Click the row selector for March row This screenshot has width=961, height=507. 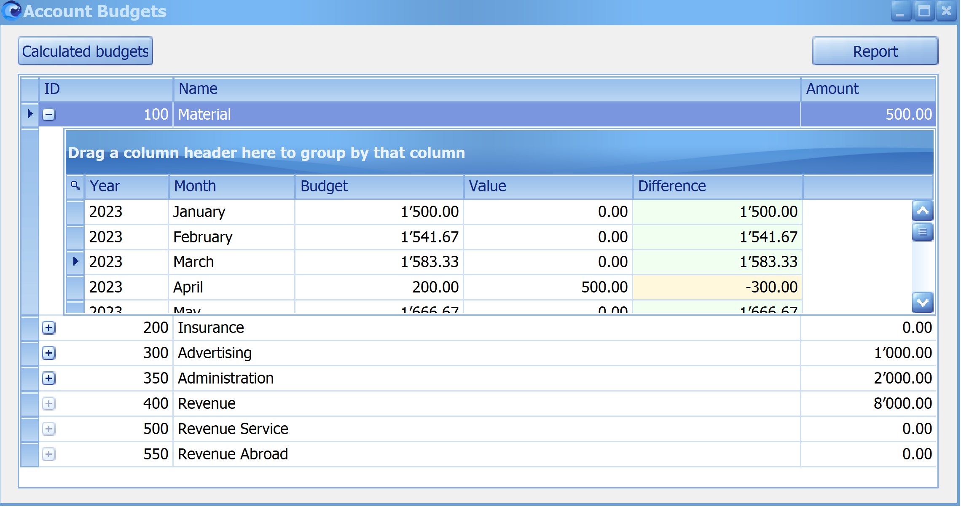coord(75,262)
